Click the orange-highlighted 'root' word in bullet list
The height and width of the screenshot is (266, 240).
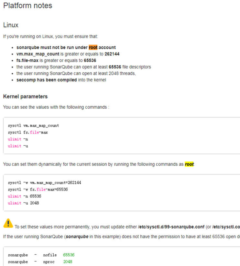coord(93,47)
